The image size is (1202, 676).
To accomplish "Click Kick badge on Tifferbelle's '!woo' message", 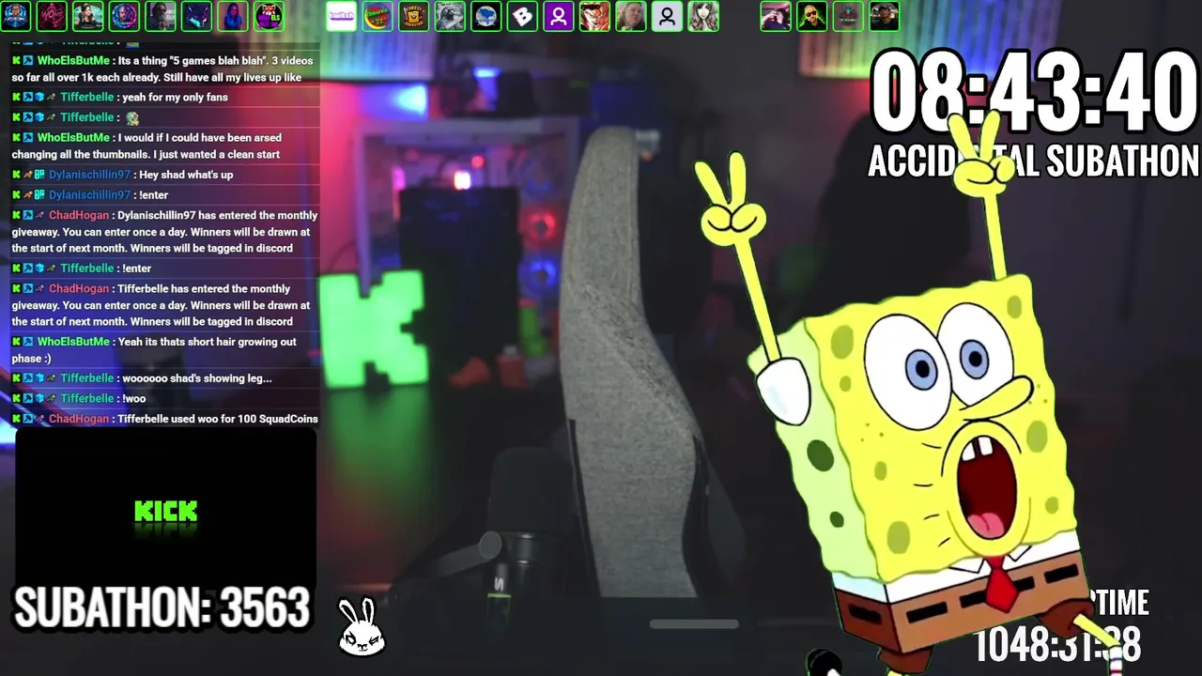I will (16, 398).
